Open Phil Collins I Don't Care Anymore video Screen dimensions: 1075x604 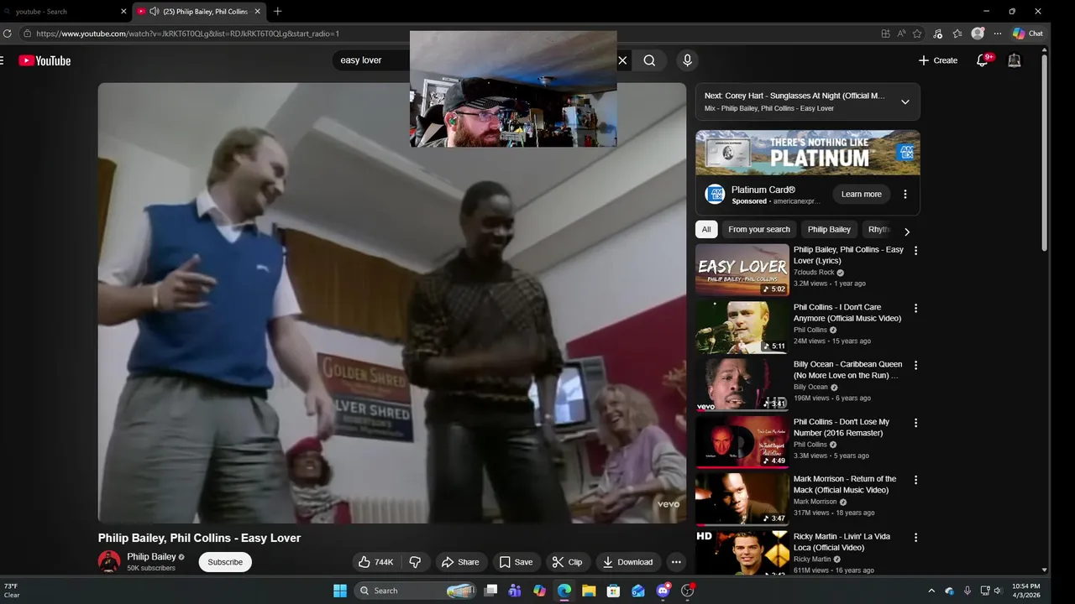coord(847,313)
